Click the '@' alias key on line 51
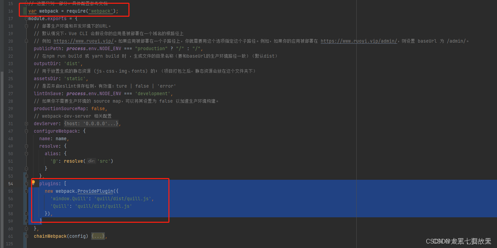Viewport: 497px width, 248px height. [x=54, y=161]
